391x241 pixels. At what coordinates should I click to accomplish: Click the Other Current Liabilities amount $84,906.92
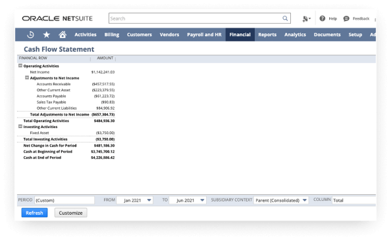click(105, 108)
